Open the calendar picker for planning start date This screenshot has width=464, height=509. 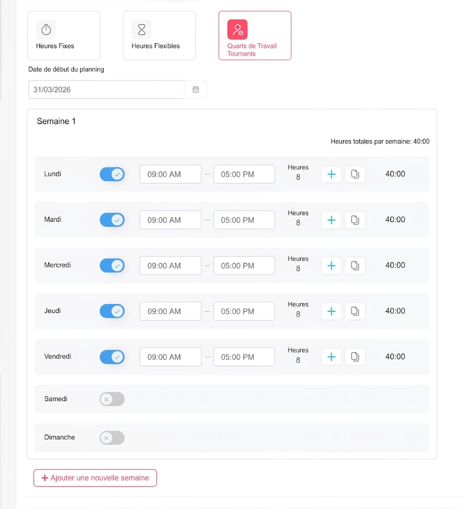pos(196,89)
